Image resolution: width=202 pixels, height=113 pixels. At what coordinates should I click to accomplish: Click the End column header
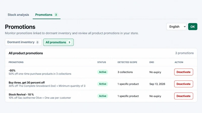click(x=152, y=62)
